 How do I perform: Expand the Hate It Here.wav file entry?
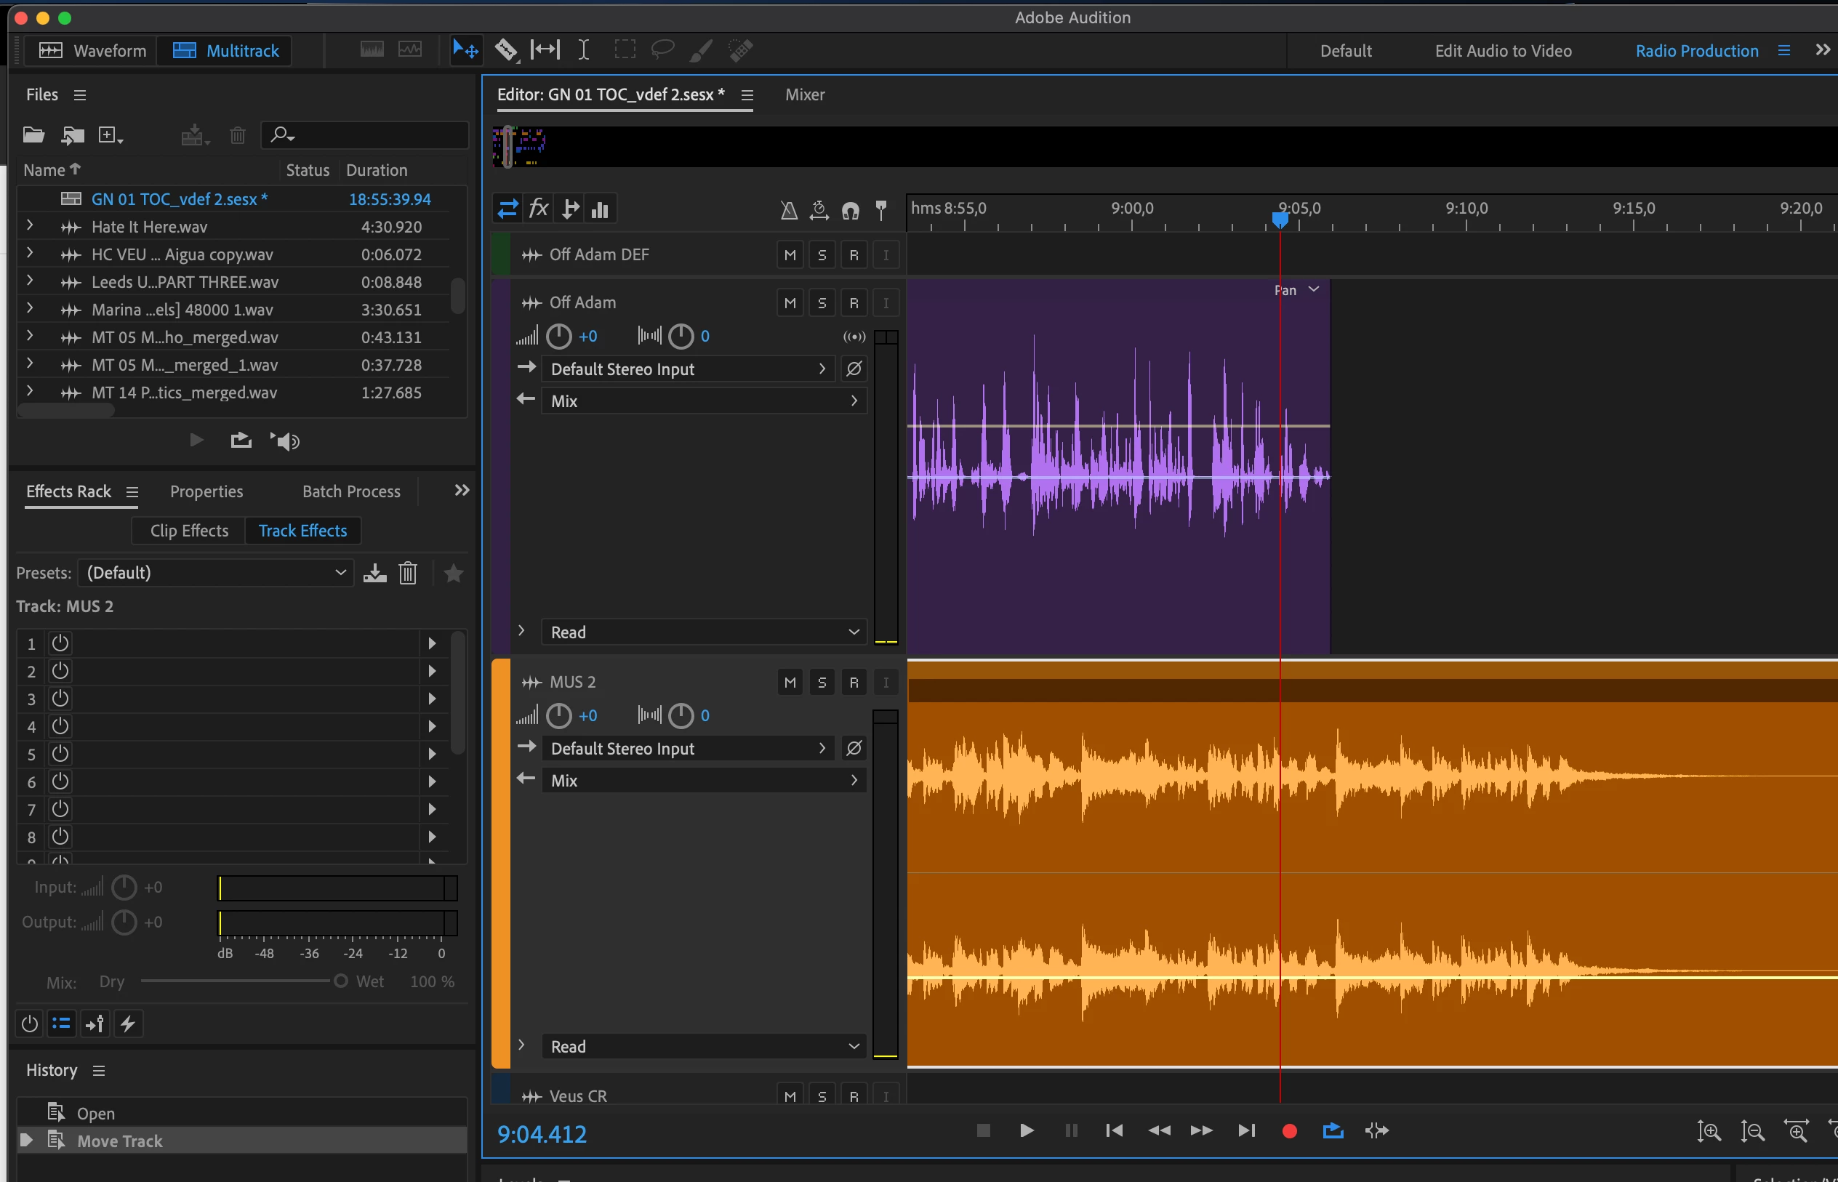pyautogui.click(x=30, y=226)
